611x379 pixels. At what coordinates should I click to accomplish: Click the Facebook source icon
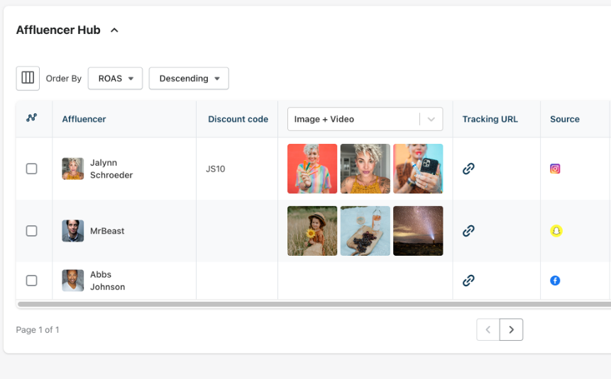tap(555, 281)
